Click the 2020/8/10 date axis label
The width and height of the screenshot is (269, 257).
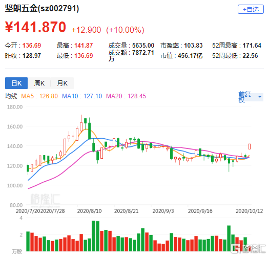89,211
